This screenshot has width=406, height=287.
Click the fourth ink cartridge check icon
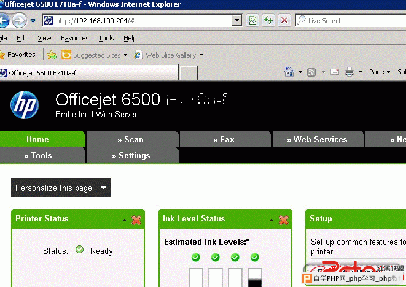[255, 258]
